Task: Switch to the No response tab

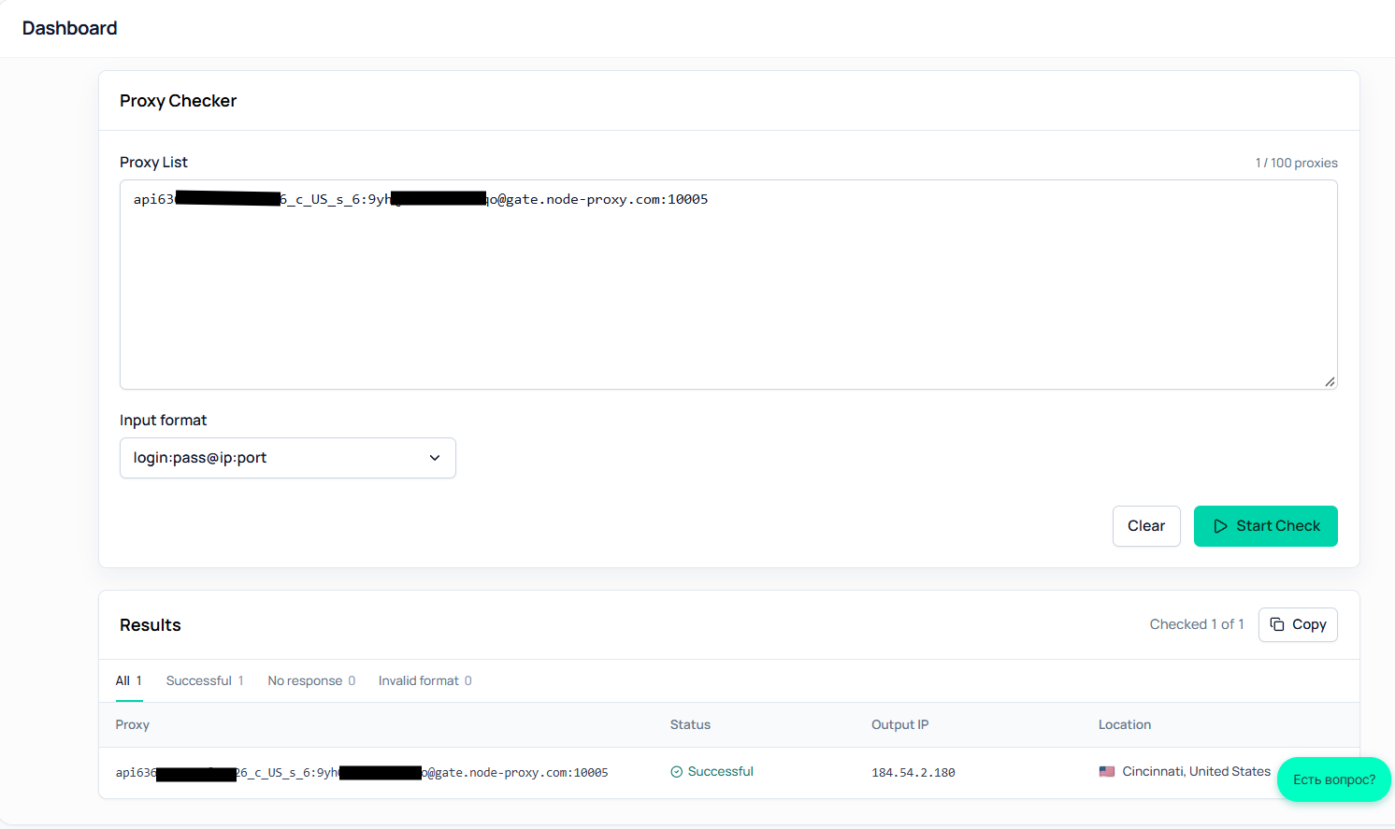Action: tap(311, 680)
